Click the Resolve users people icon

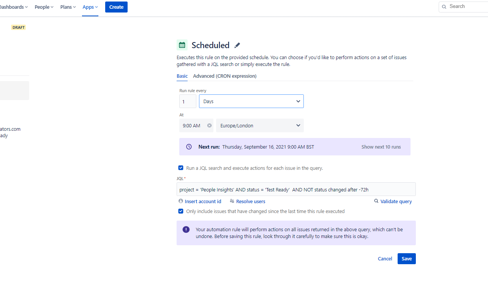(x=232, y=201)
